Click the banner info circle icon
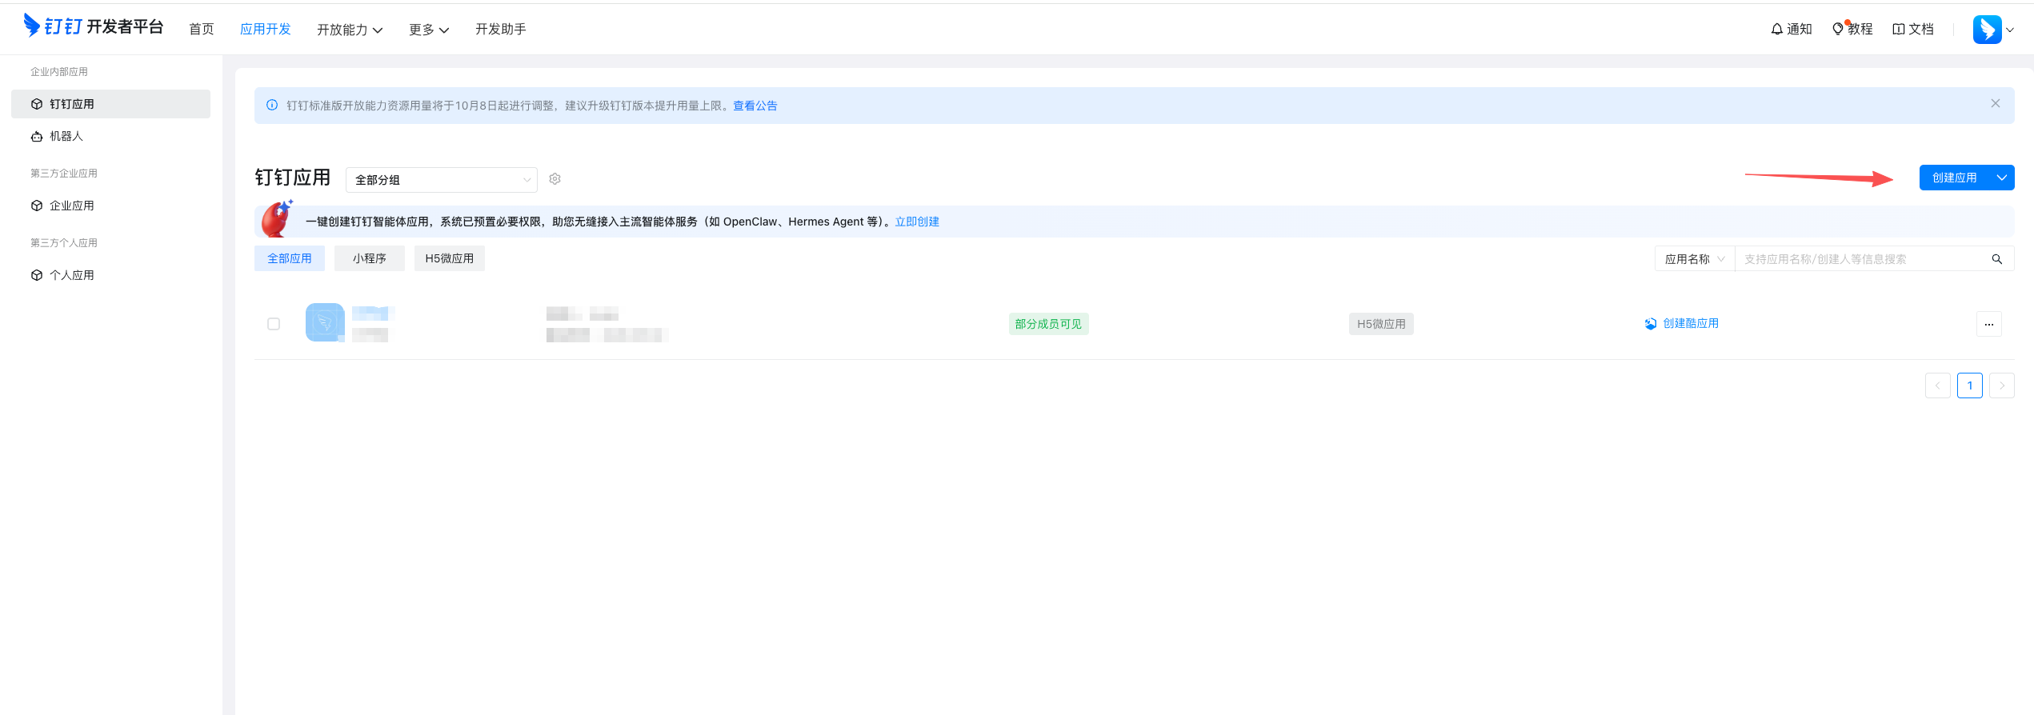The height and width of the screenshot is (715, 2034). point(272,106)
